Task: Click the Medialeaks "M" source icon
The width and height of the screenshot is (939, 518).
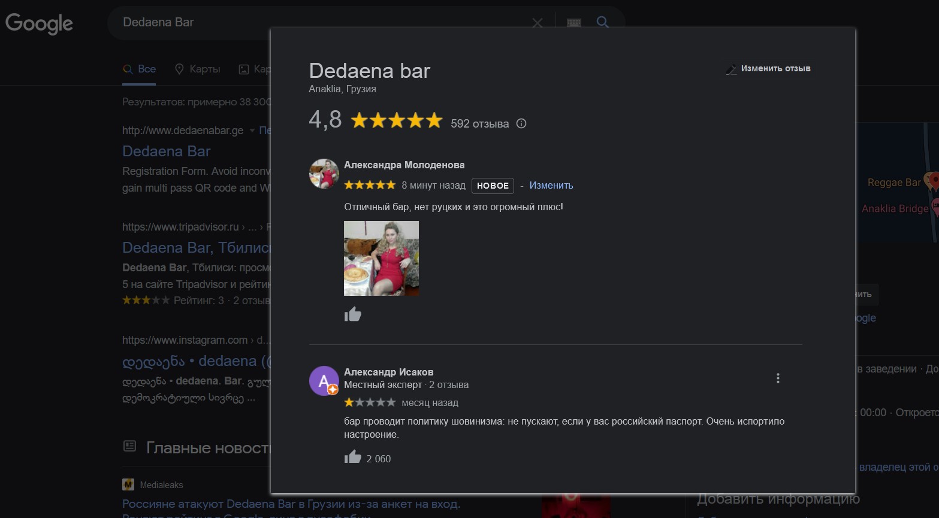Action: point(128,484)
